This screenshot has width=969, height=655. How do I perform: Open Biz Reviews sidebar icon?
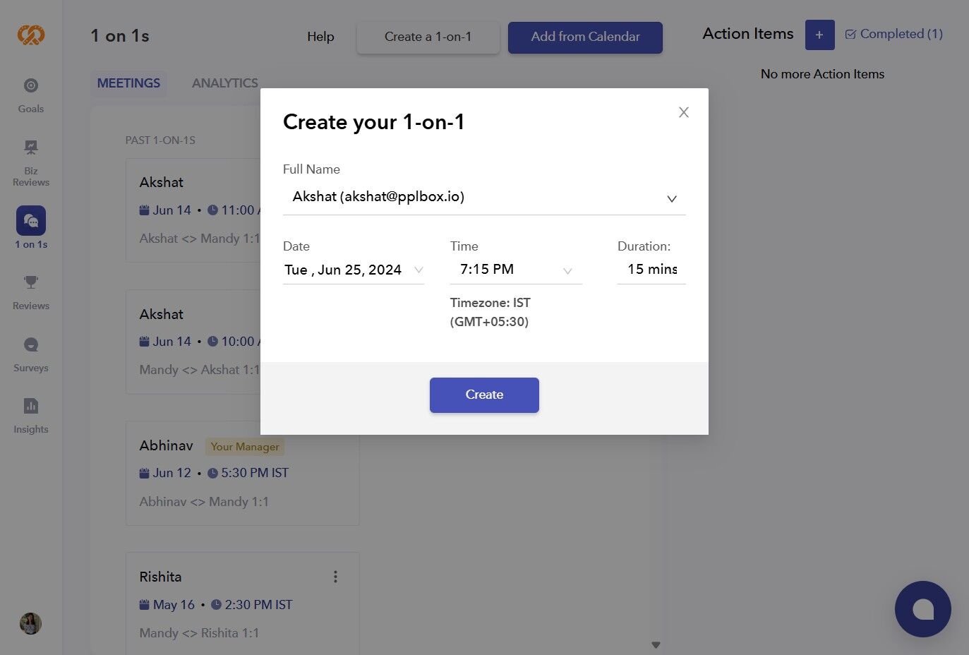[31, 162]
